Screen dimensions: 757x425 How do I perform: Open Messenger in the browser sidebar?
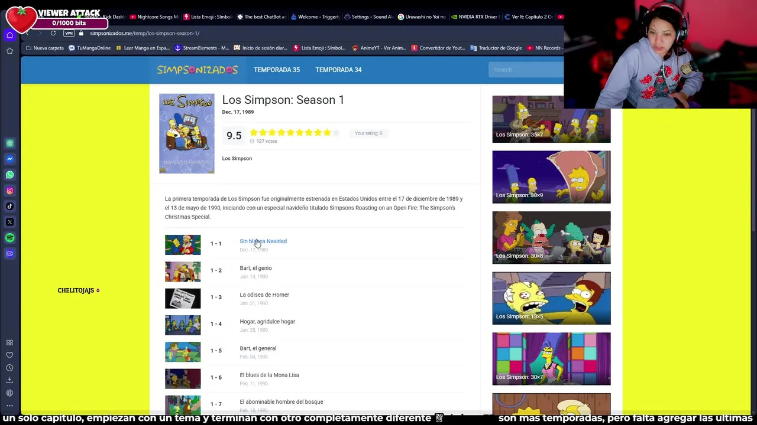click(x=9, y=159)
